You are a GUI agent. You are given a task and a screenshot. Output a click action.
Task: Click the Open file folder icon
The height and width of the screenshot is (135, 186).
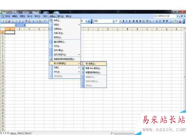click(x=6, y=21)
